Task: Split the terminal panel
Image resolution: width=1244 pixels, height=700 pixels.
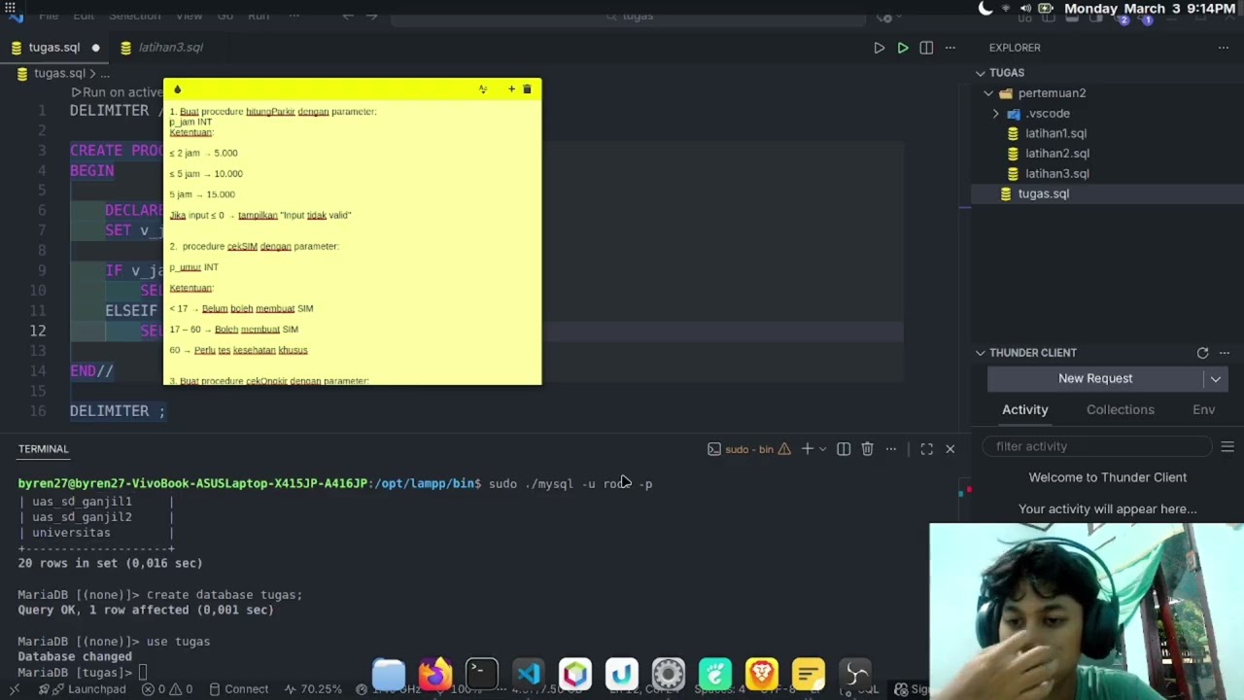Action: pos(844,449)
